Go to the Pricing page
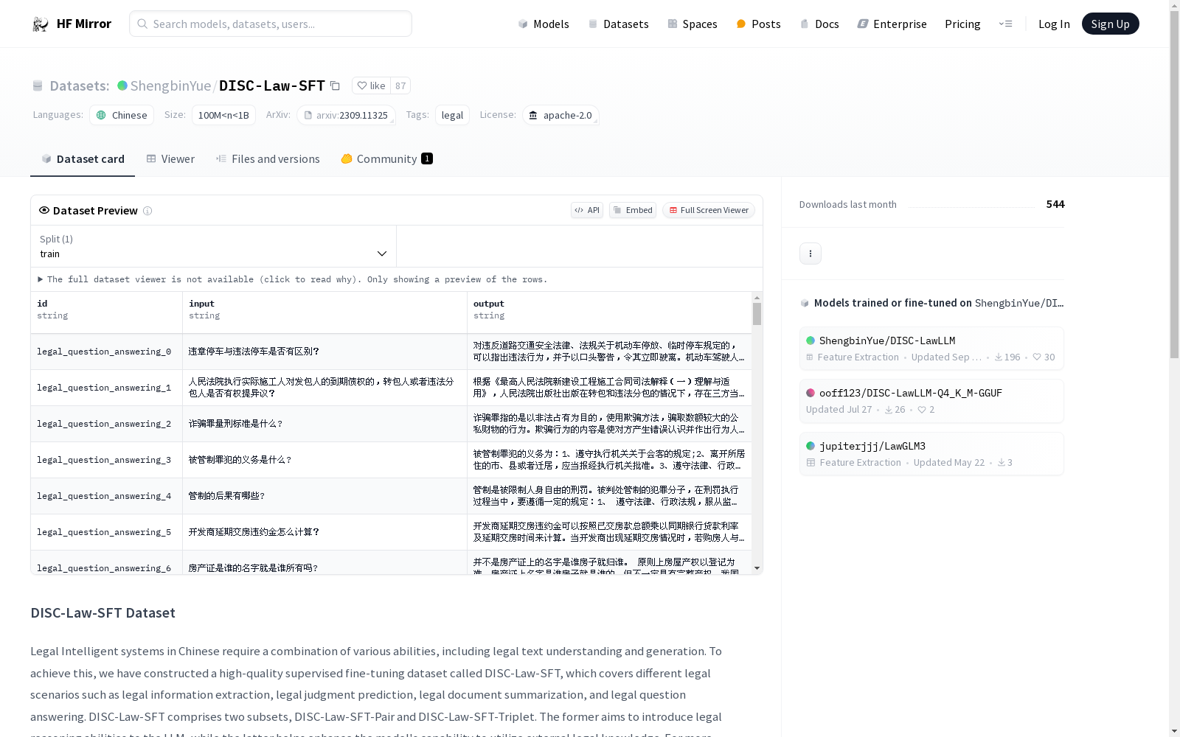1180x737 pixels. (962, 24)
